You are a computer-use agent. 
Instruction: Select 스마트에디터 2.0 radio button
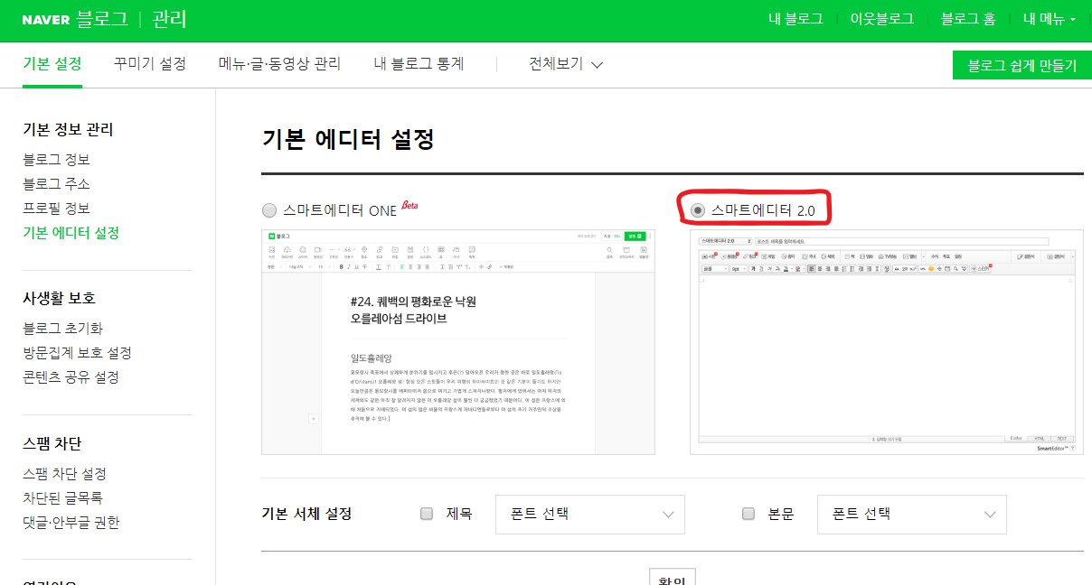(698, 210)
